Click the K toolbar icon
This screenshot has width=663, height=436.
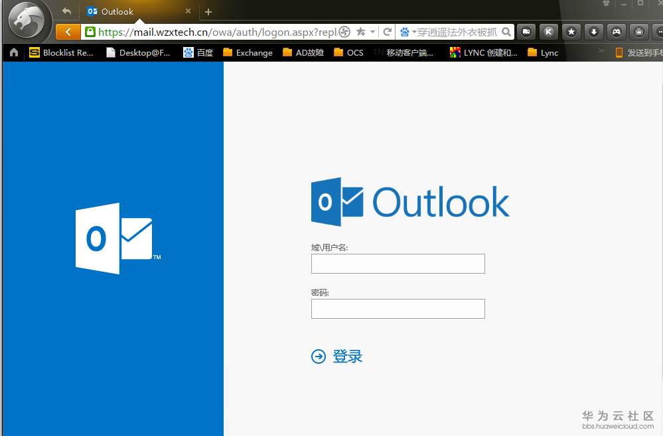(x=549, y=32)
